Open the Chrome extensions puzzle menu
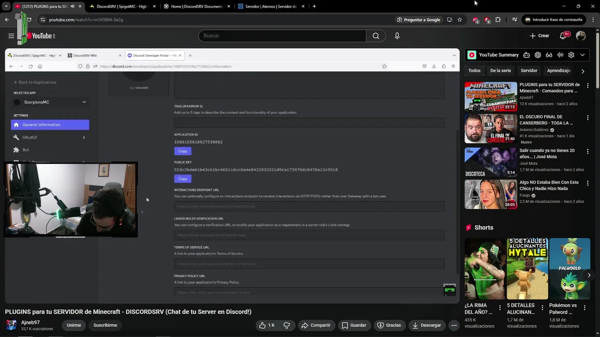 [x=498, y=20]
